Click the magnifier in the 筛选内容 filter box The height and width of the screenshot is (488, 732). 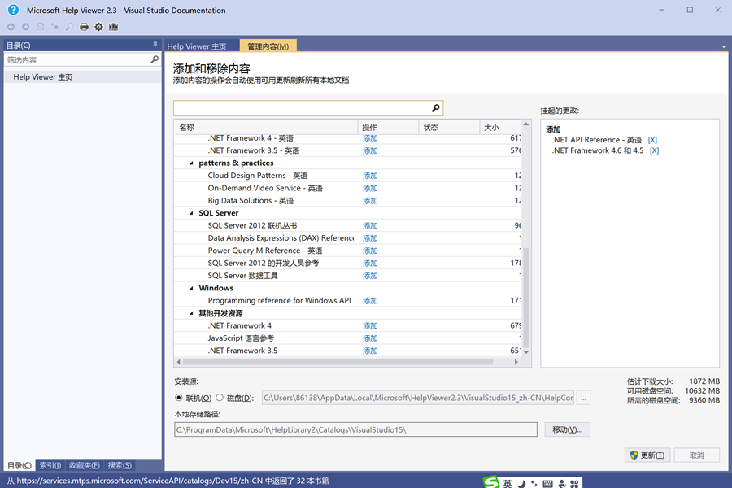click(155, 59)
